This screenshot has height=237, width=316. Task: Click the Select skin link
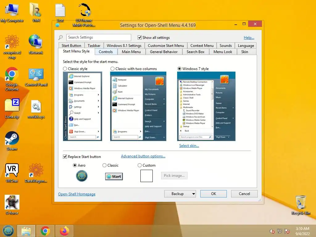tap(189, 146)
